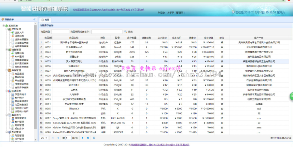Open 按日统计分析 chart
Viewport: 293px width, 147px height.
pos(21,108)
